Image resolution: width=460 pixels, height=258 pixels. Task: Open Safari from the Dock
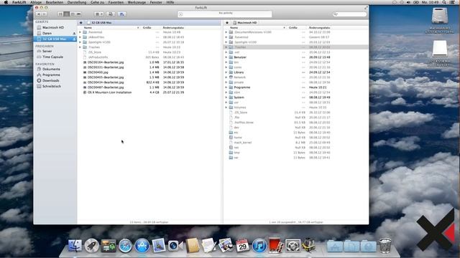[x=125, y=245]
